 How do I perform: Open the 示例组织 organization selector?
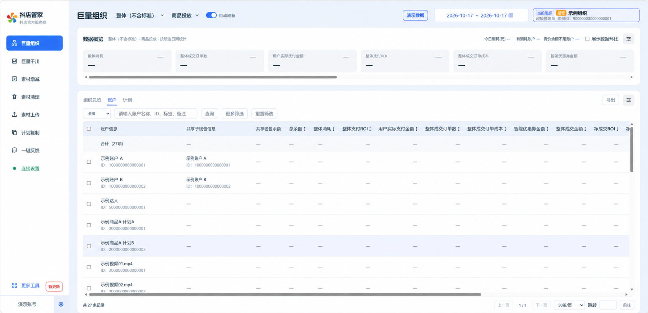(x=586, y=15)
